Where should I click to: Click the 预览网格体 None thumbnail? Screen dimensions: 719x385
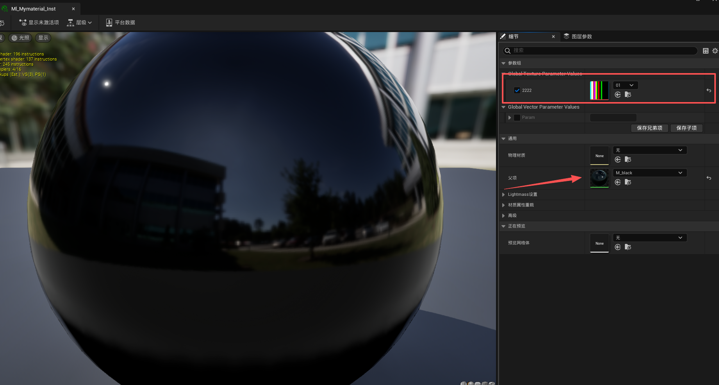(x=599, y=243)
